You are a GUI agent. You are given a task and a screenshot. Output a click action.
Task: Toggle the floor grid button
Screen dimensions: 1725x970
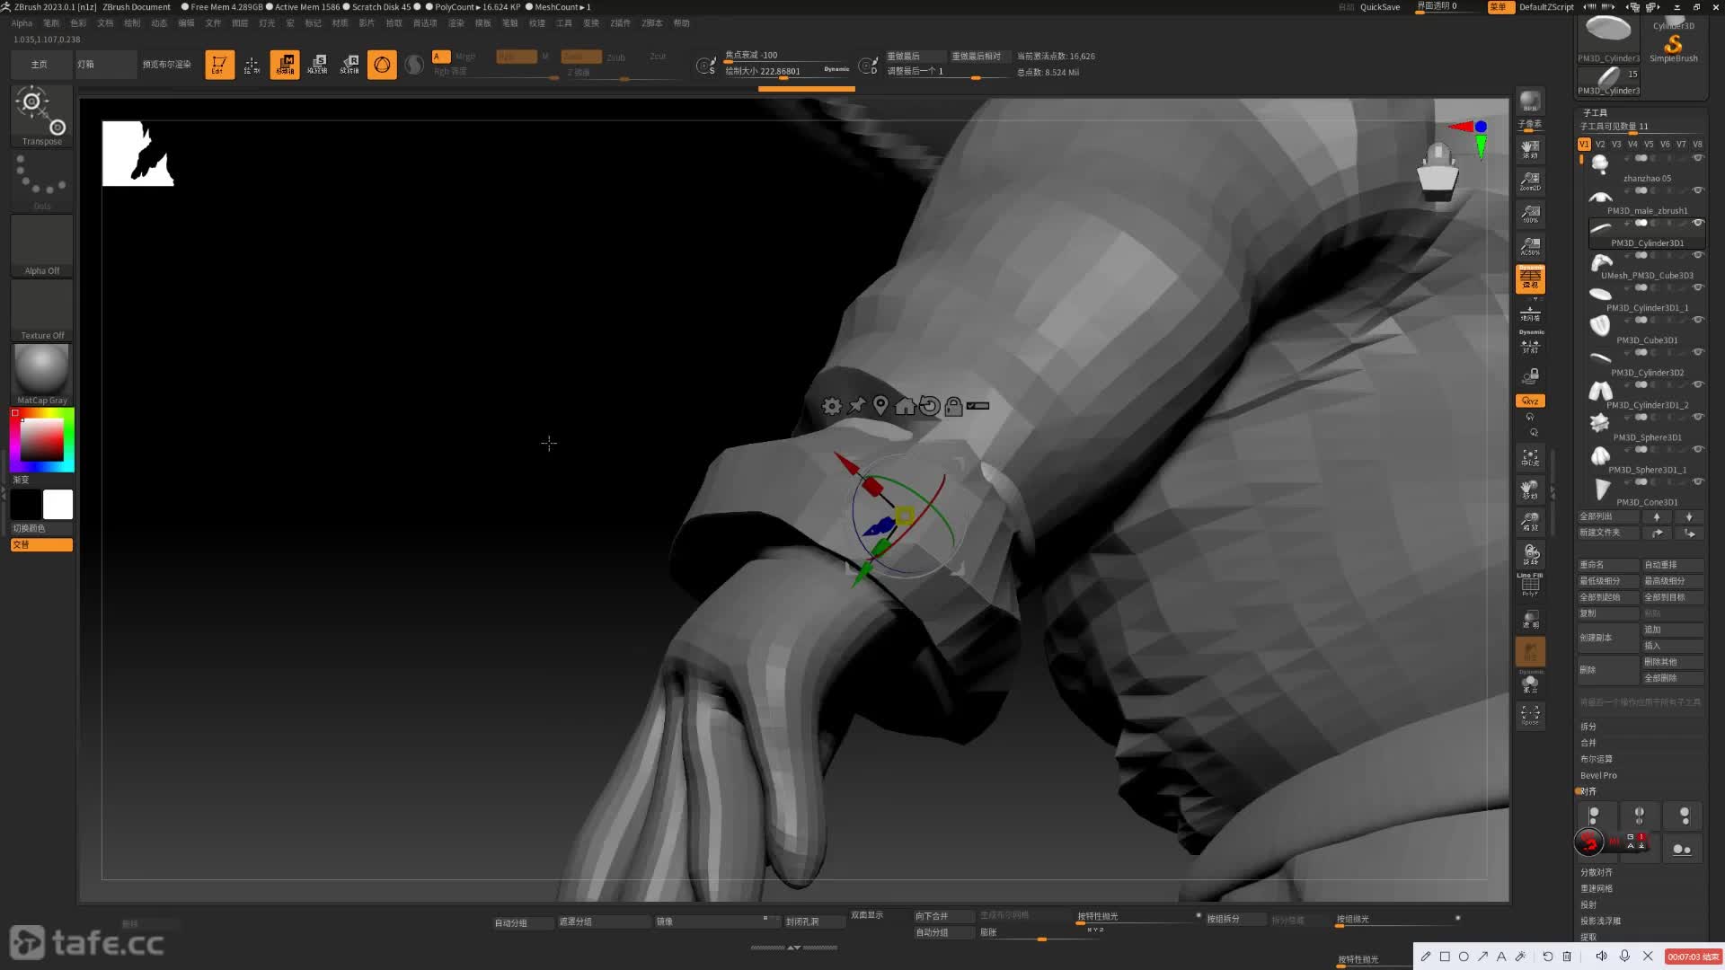1530,313
